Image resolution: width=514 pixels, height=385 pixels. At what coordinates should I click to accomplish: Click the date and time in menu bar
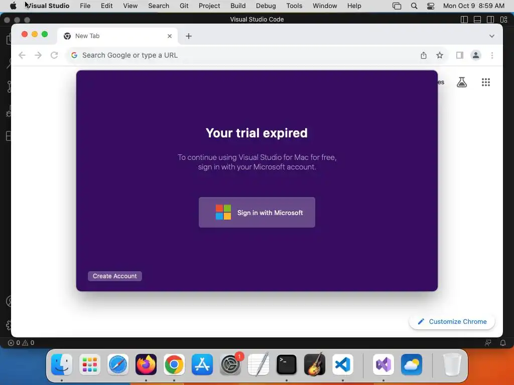pos(473,6)
